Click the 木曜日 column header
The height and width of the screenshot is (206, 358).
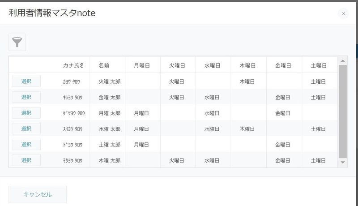coord(247,65)
